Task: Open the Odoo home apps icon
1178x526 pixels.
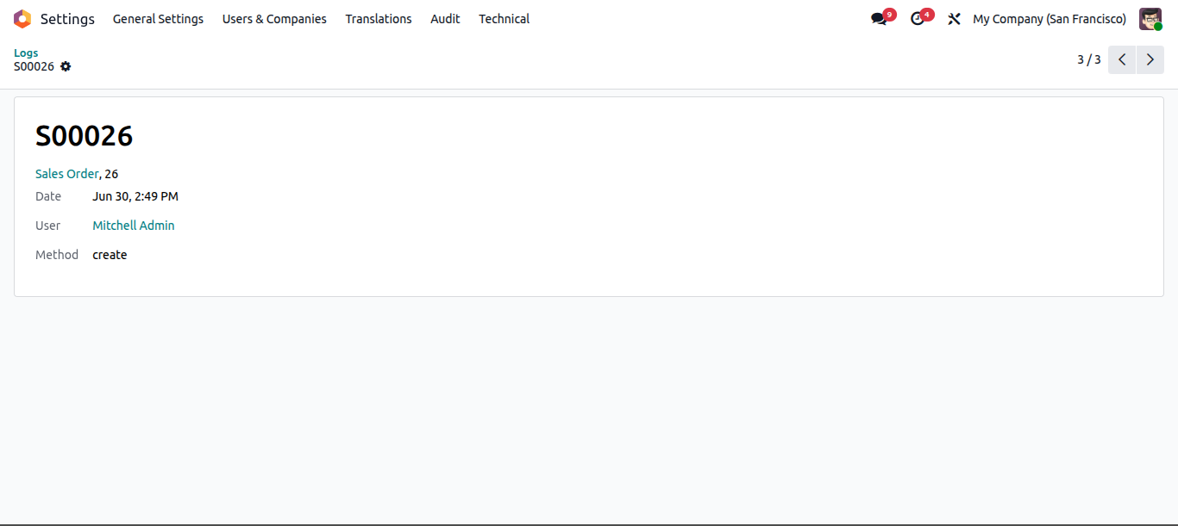Action: [22, 19]
